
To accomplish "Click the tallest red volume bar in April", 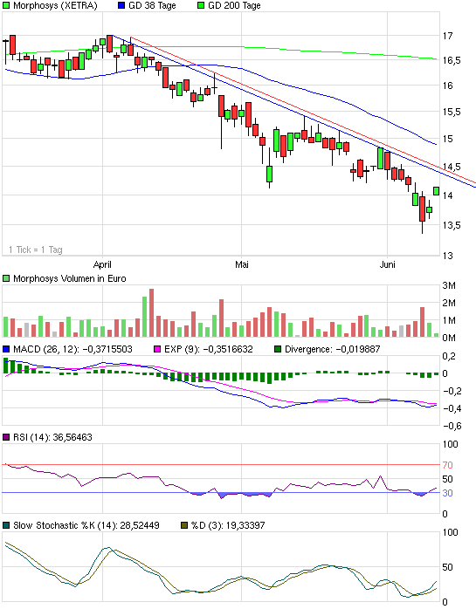I will coord(151,312).
